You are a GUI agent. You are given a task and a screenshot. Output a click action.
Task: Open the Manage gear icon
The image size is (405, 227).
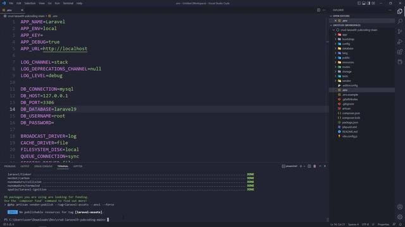(x=400, y=217)
